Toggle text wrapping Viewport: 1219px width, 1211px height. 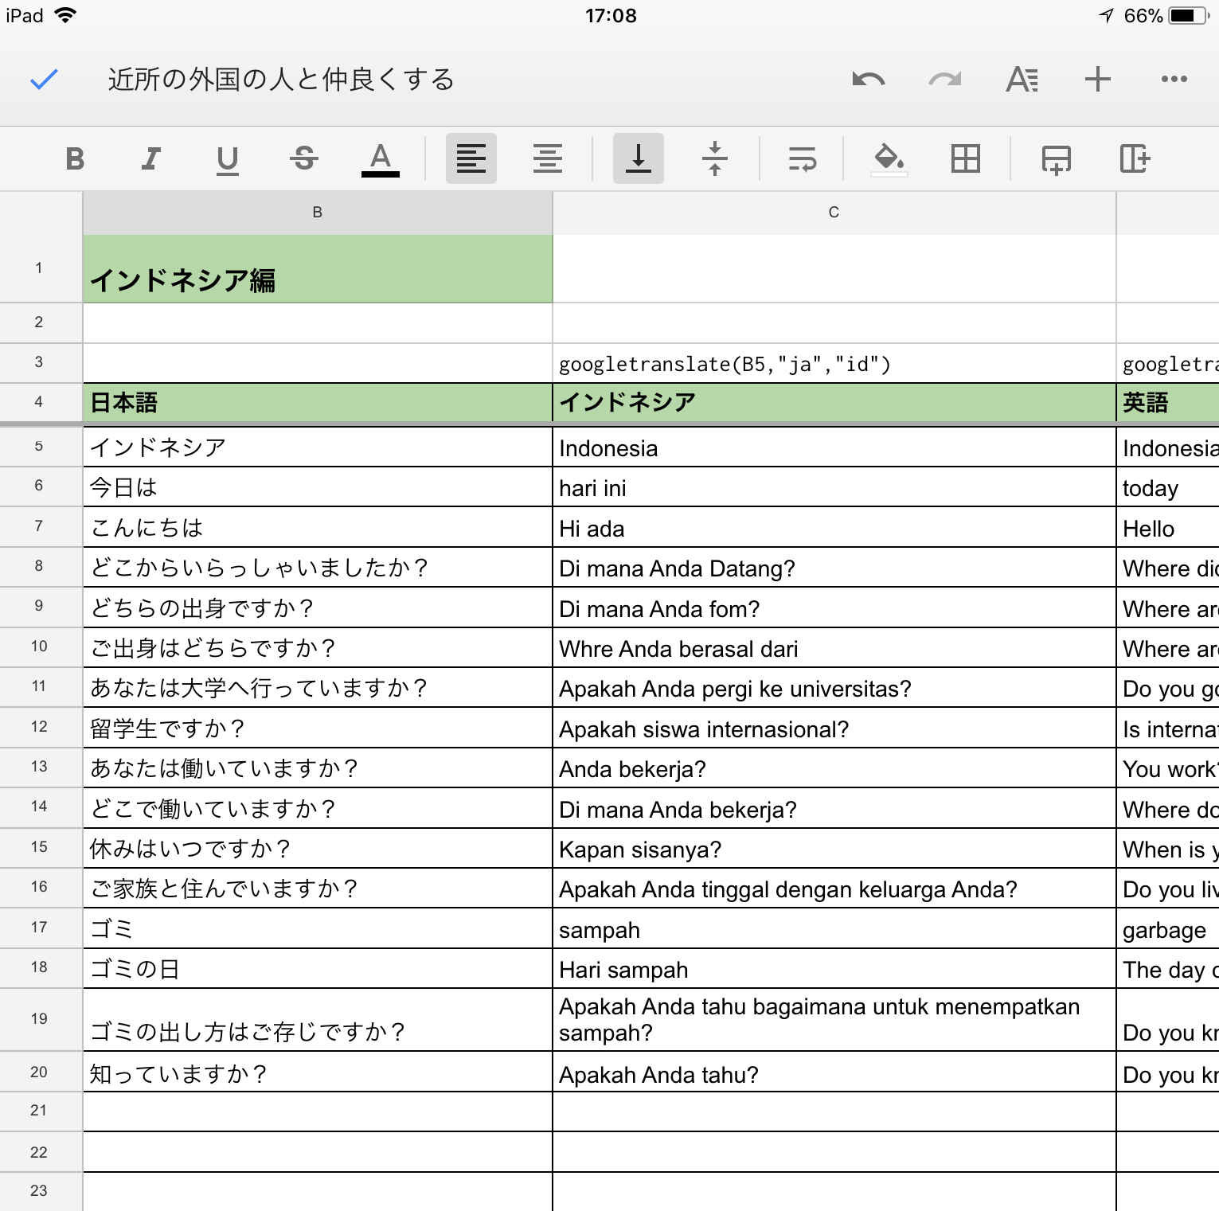click(x=803, y=158)
